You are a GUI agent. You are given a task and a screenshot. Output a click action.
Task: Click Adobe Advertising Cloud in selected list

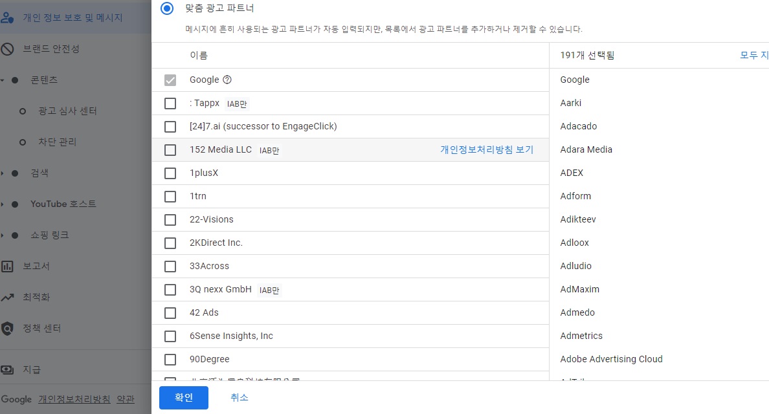611,359
